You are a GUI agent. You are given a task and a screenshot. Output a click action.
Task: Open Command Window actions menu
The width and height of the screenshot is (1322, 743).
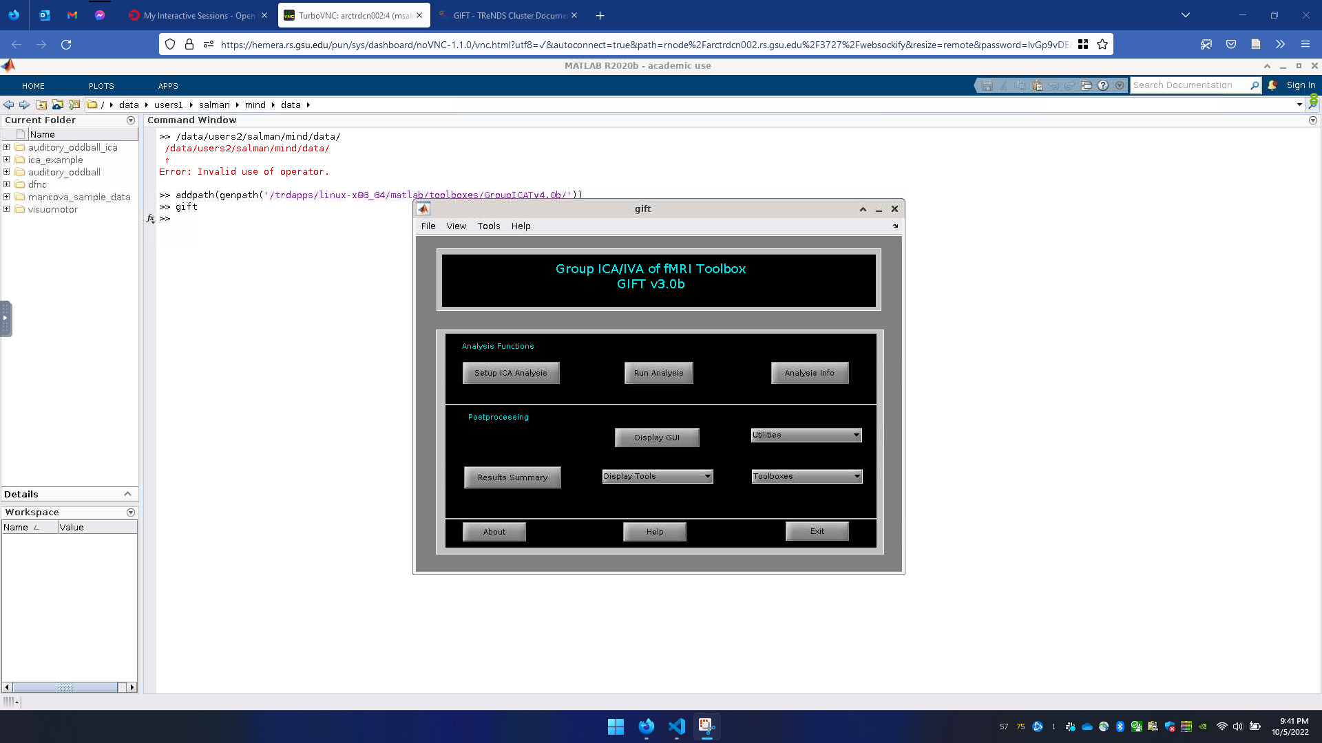pyautogui.click(x=1313, y=120)
